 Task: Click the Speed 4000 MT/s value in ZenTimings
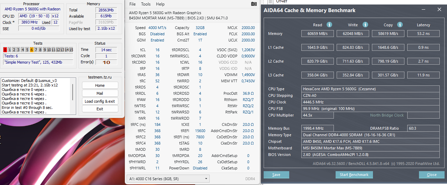(x=157, y=28)
